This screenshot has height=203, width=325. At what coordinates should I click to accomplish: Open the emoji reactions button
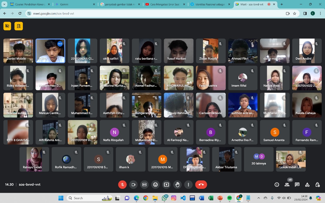click(155, 185)
